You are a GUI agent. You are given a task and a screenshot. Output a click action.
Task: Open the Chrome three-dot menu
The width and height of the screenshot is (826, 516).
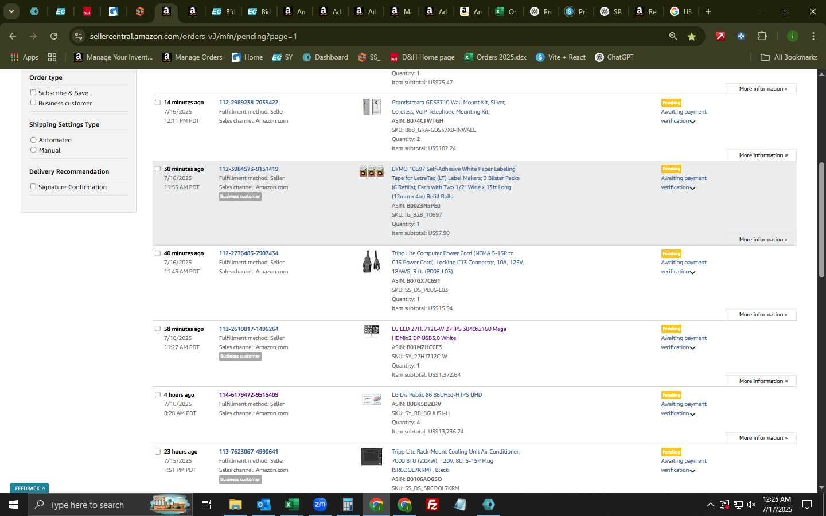click(813, 36)
